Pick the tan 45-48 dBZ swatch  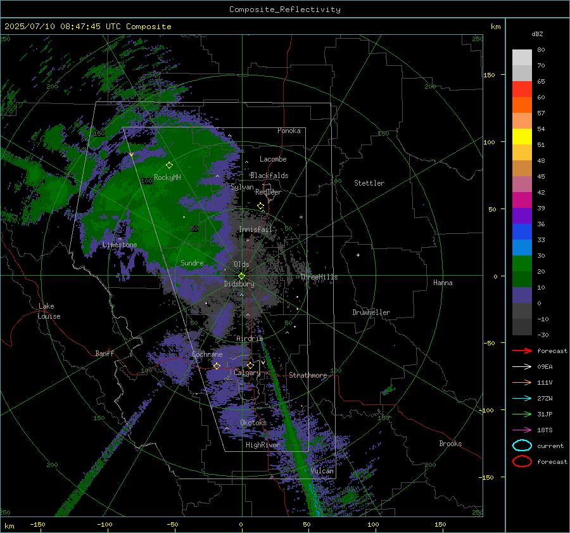tap(522, 169)
